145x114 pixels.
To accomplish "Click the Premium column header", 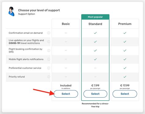I will (x=125, y=24).
